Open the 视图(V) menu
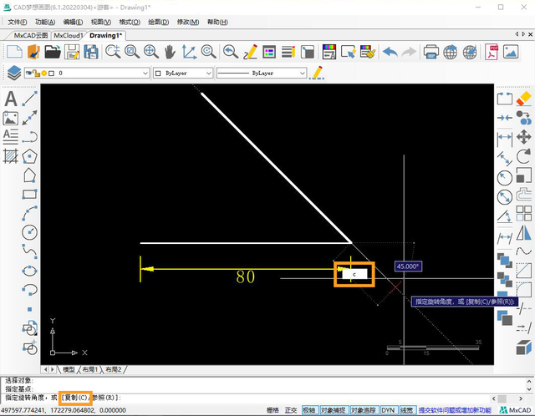This screenshot has height=416, width=535. pyautogui.click(x=101, y=23)
